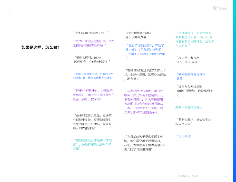Click the blue quote starting 新的心理健康资源
The height and width of the screenshot is (182, 236).
(x=93, y=76)
